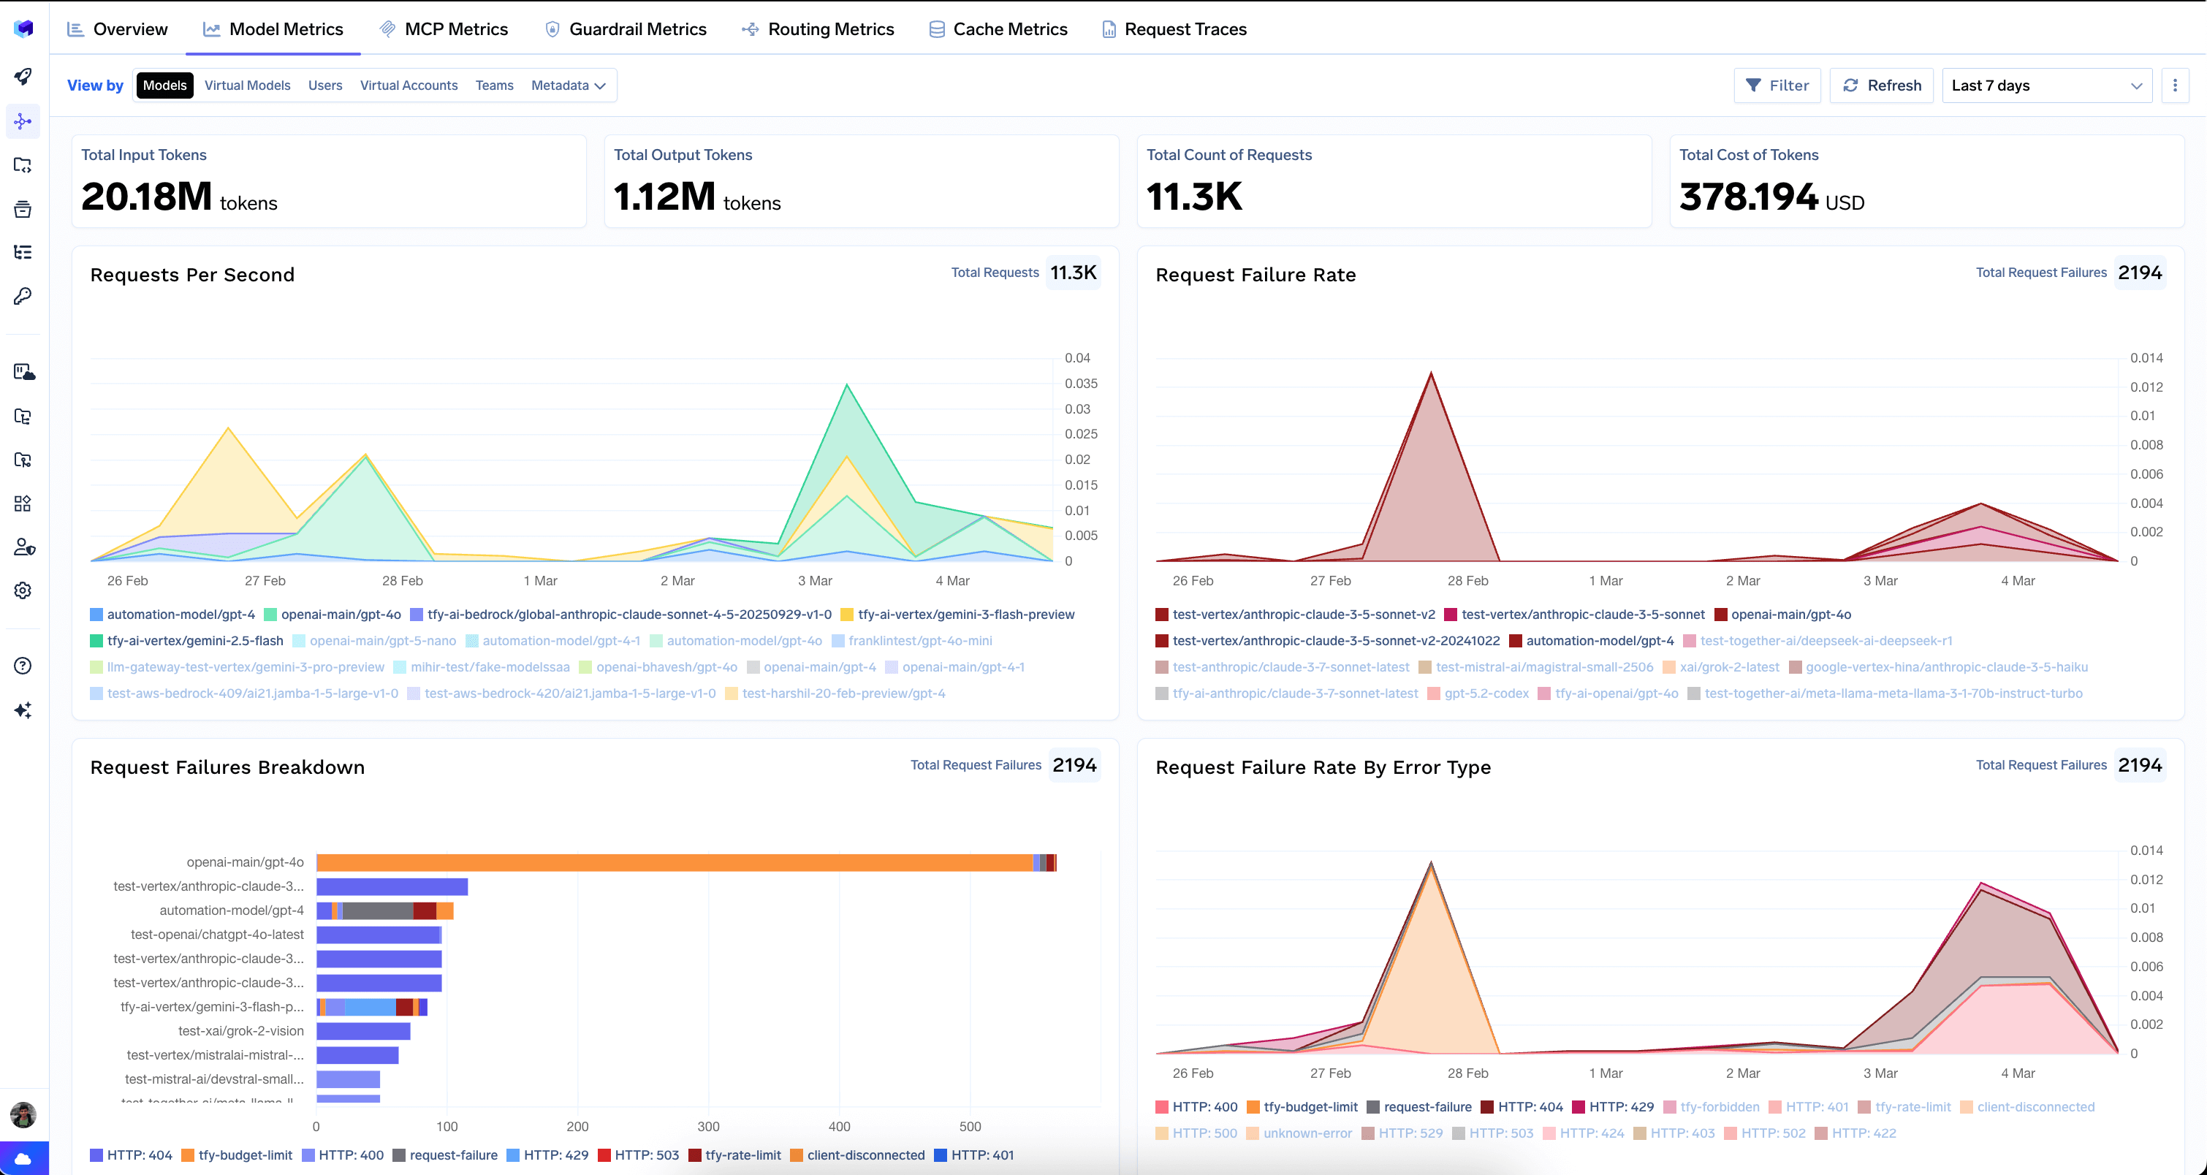Click the archive tray icon in sidebar
Image resolution: width=2207 pixels, height=1175 pixels.
(x=23, y=208)
